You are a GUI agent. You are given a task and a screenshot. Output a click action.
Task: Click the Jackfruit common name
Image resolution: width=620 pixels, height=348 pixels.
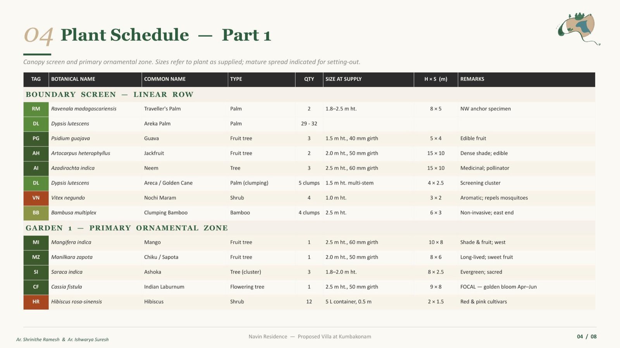pos(154,154)
